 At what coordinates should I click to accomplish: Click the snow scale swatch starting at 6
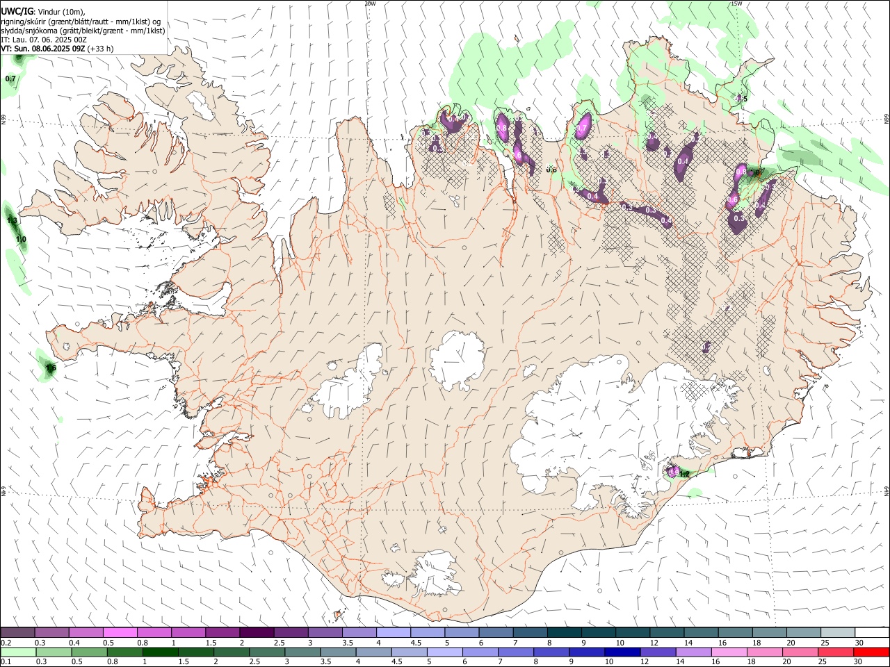(x=494, y=633)
